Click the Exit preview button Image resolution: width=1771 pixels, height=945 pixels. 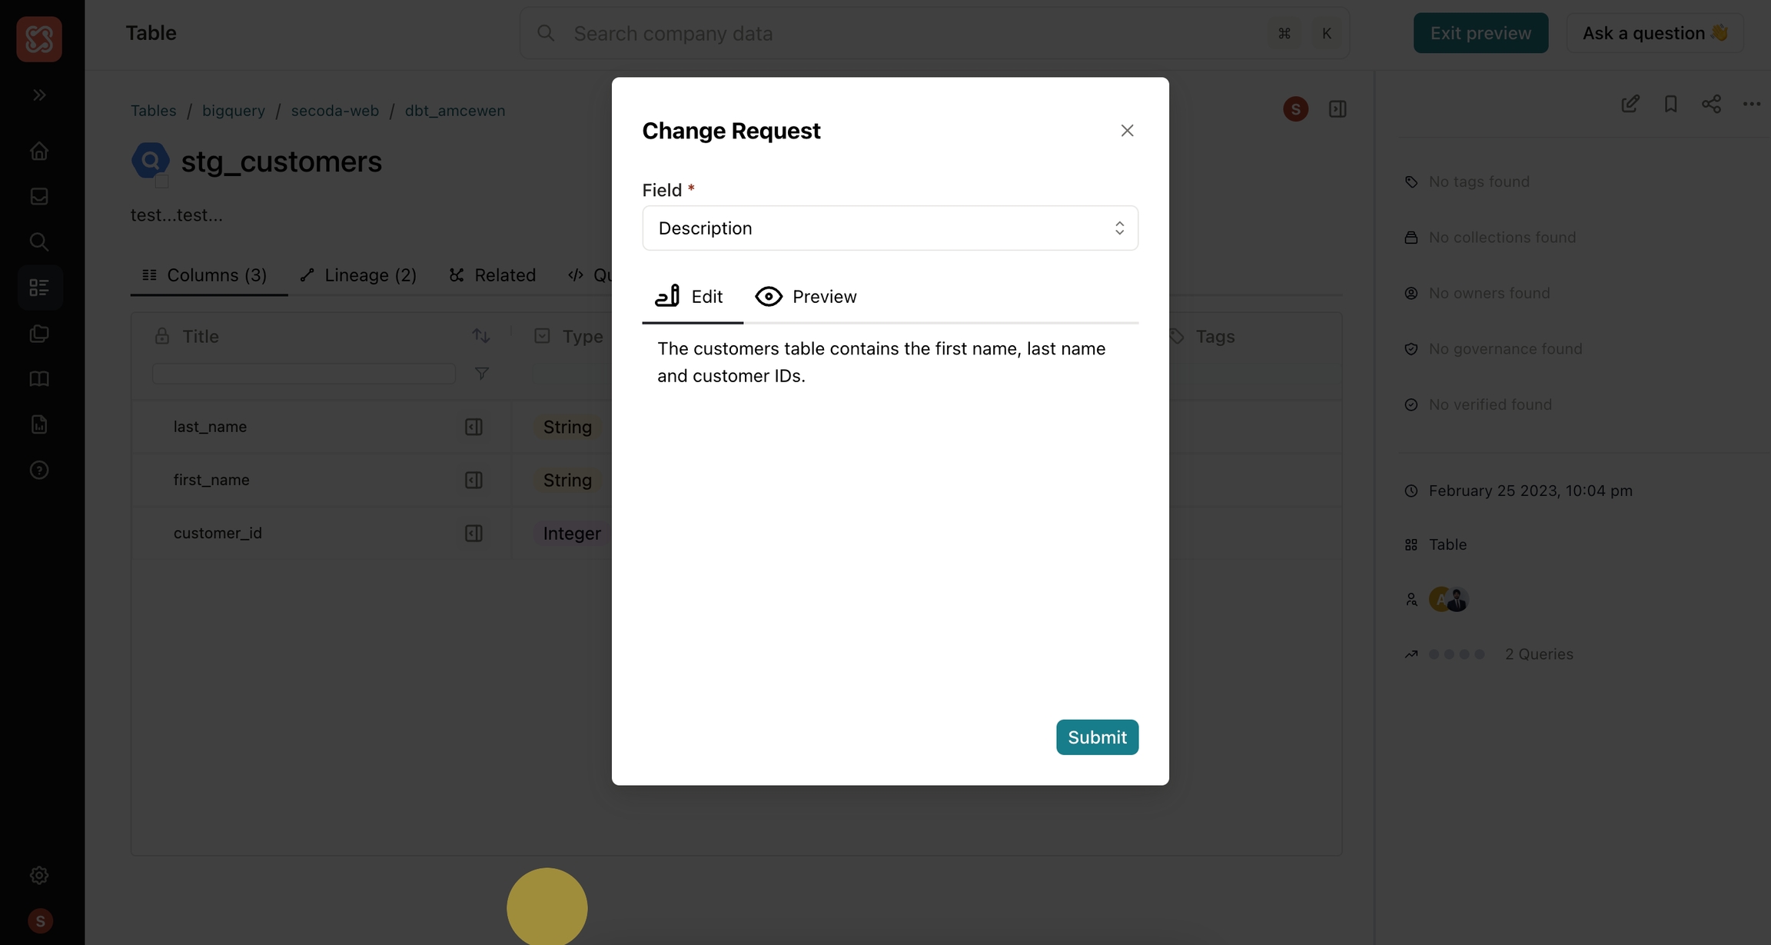tap(1480, 33)
